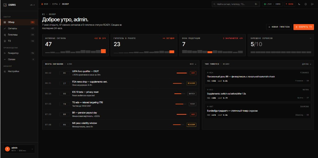Viewport: 318px width, 158px height.
Task: Toggle dark mode with moon icon
Action: [299, 4]
